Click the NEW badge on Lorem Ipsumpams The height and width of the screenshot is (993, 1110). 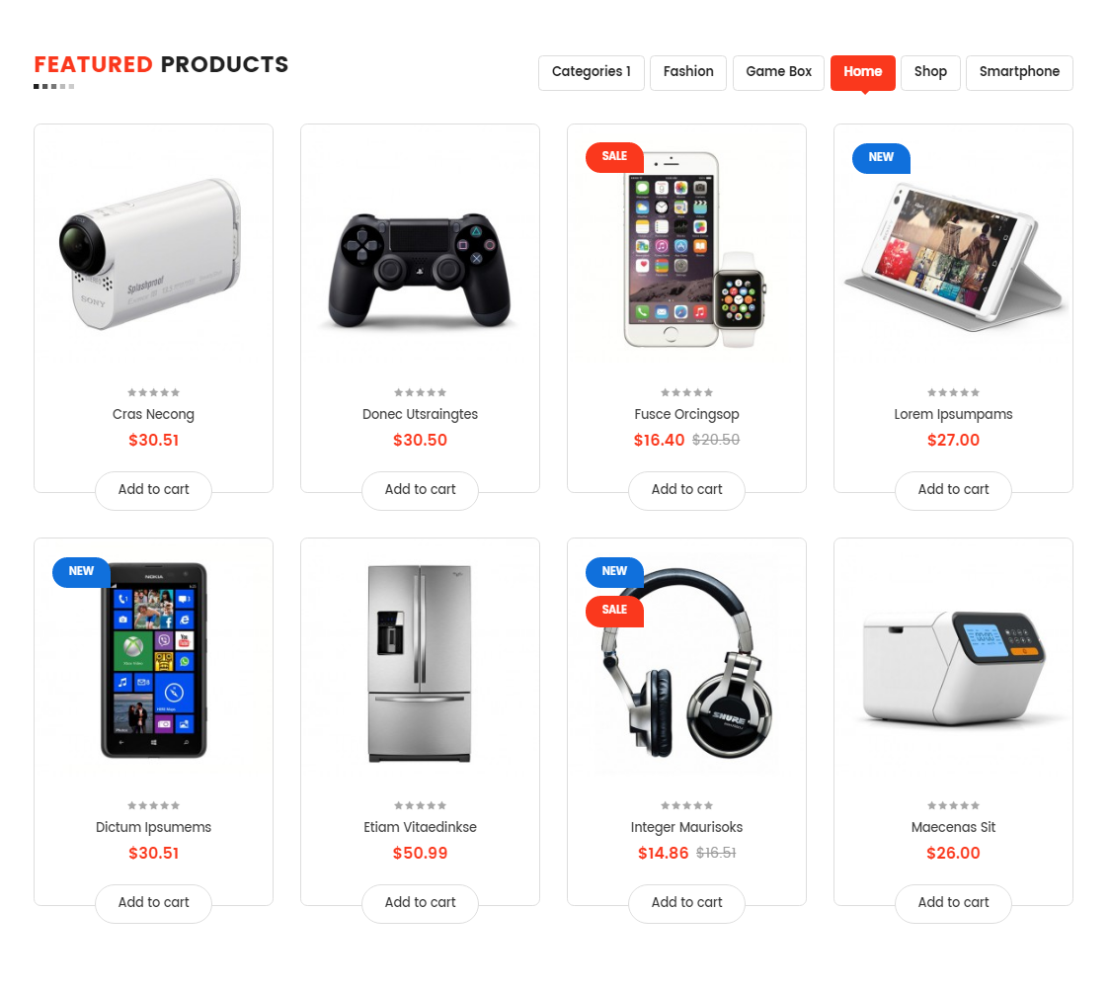tap(881, 158)
